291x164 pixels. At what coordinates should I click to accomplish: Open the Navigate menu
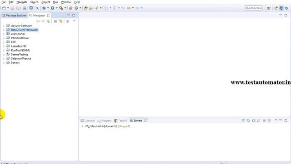pyautogui.click(x=22, y=2)
